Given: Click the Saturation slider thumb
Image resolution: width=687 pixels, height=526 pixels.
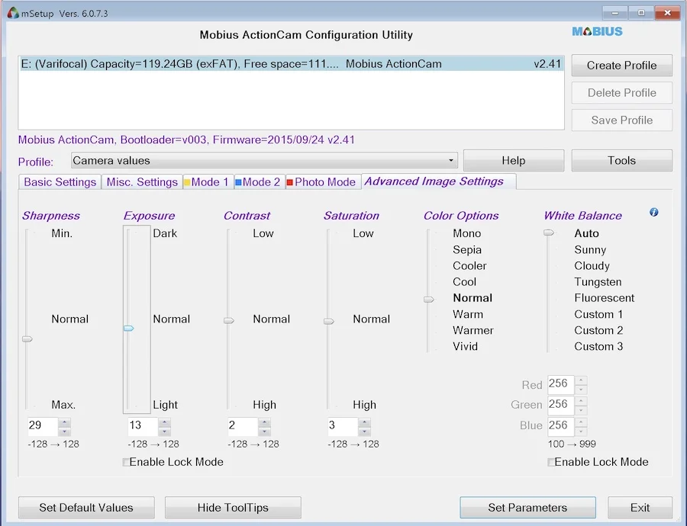Looking at the screenshot, I should click(328, 322).
